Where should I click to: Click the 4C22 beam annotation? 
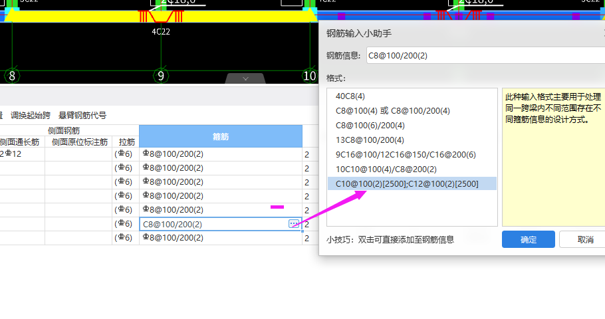coord(161,32)
